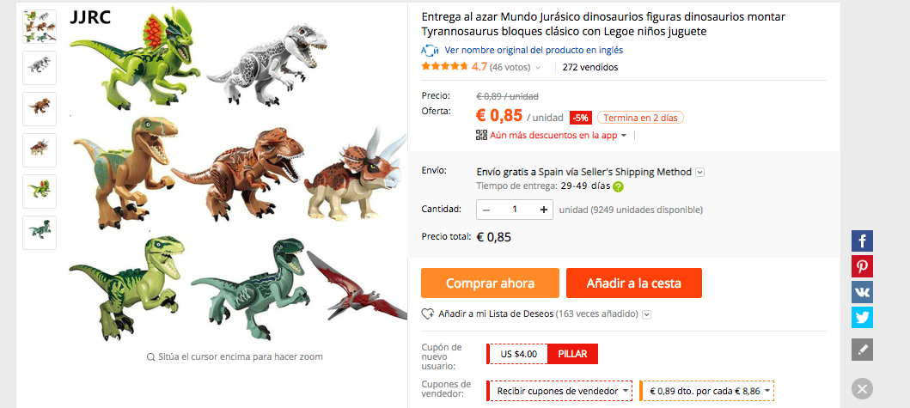This screenshot has height=408, width=910.
Task: Increase quantity with plus button
Action: [x=543, y=210]
